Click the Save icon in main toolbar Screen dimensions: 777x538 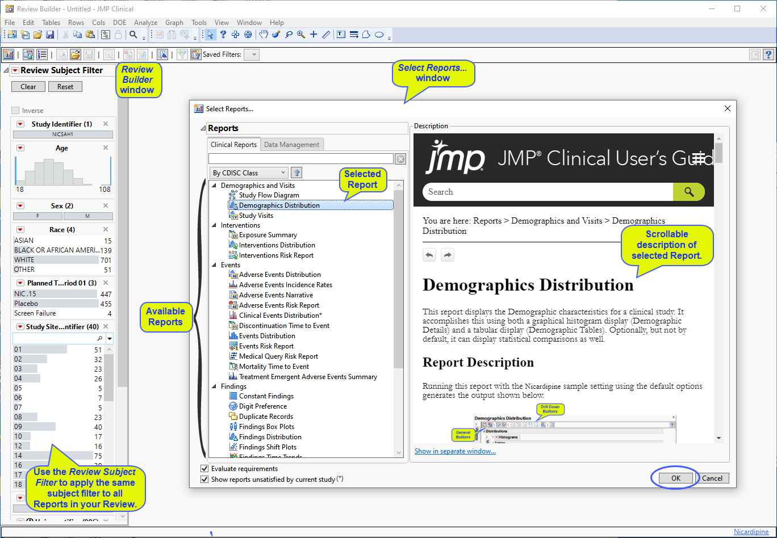(50, 35)
